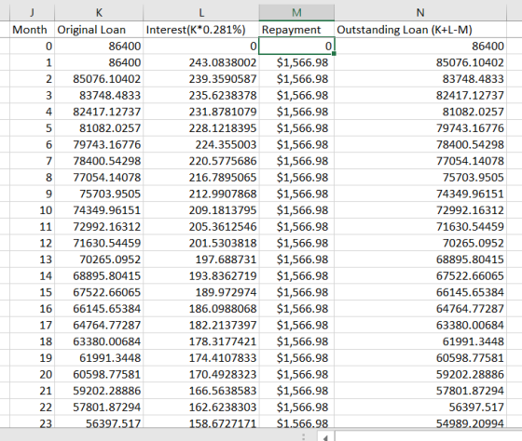Select interest cell 231.8781079

201,112
